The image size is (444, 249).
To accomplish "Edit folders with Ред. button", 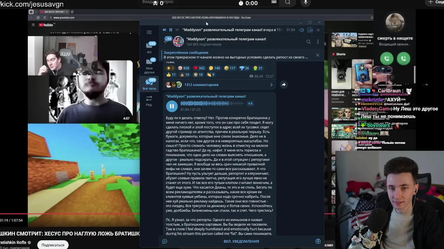I will (149, 101).
